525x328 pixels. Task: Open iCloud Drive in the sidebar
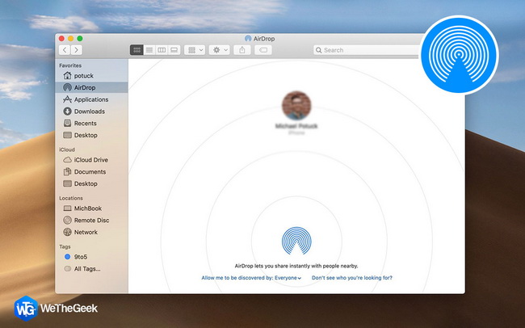click(x=91, y=160)
